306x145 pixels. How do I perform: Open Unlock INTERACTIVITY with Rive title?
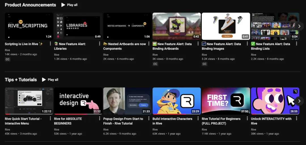(x=271, y=121)
